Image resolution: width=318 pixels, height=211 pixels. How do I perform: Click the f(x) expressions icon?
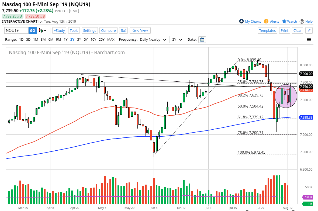tap(123, 30)
